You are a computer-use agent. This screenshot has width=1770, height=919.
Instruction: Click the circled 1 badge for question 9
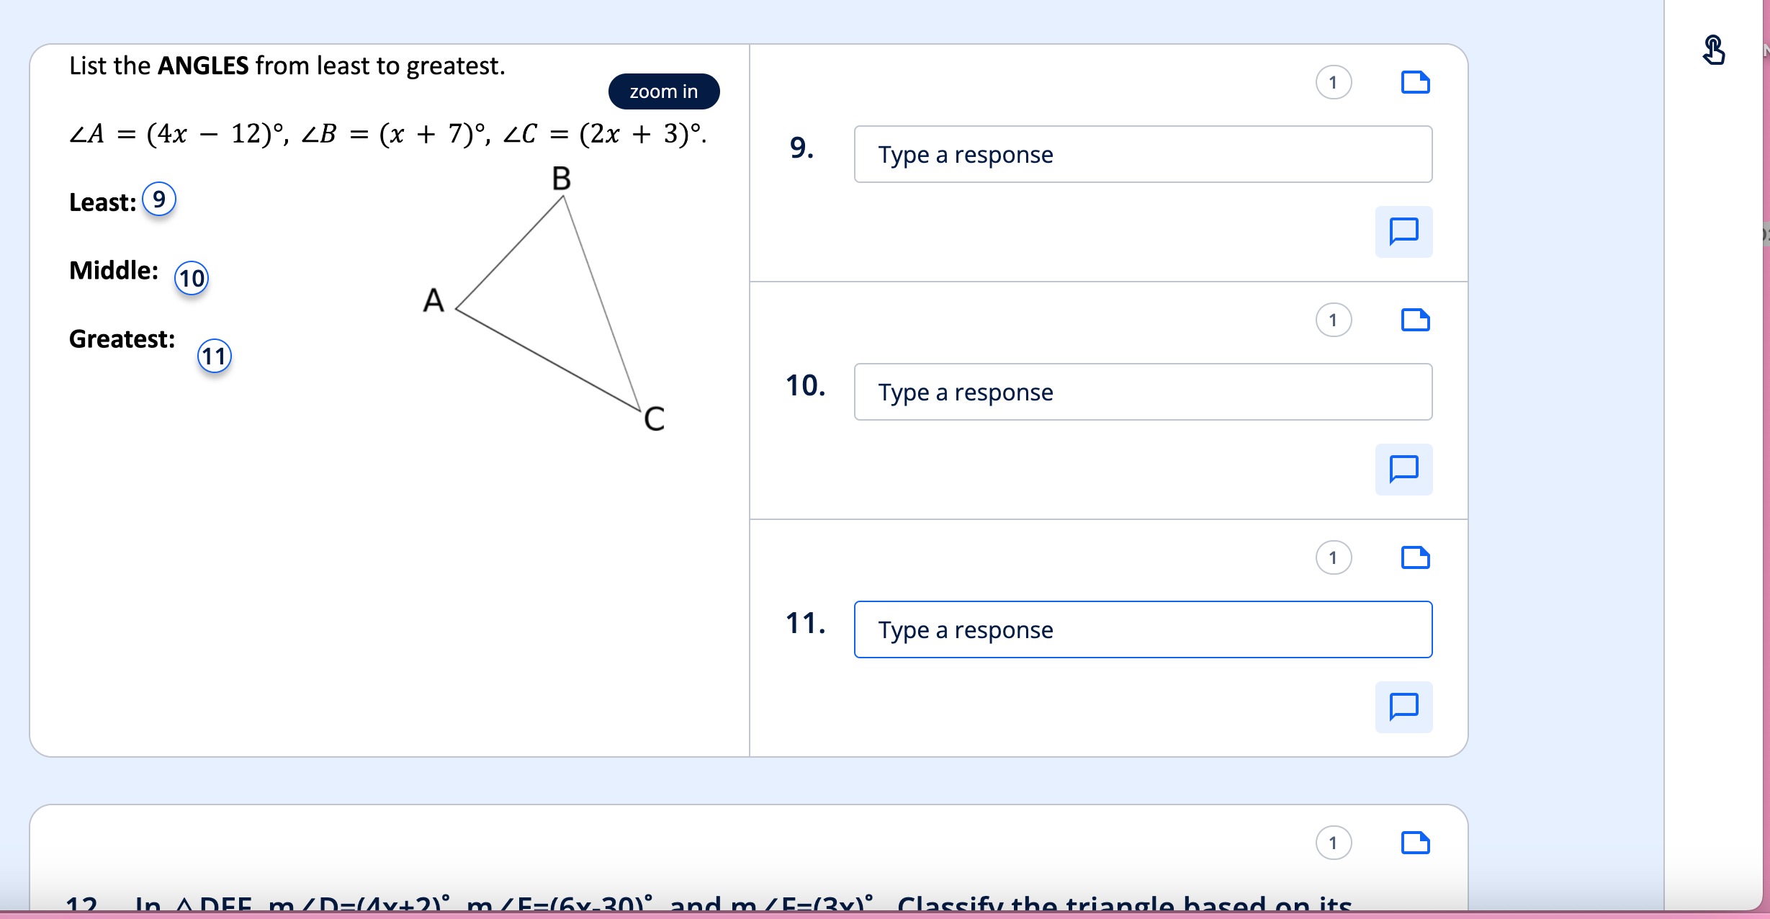[x=1332, y=83]
